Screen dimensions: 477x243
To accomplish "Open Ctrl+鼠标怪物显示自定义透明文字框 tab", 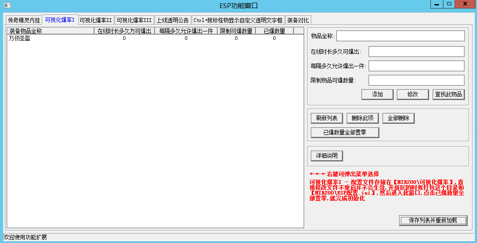I will pos(238,20).
